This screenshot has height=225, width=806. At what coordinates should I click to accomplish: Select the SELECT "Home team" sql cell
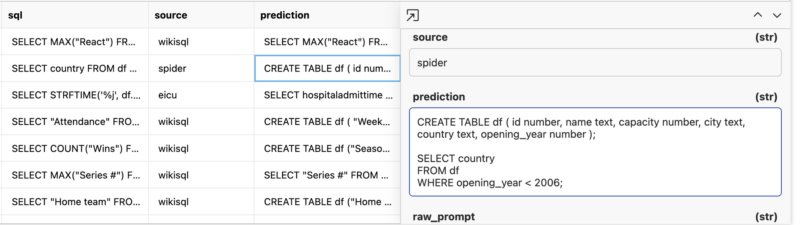(75, 201)
